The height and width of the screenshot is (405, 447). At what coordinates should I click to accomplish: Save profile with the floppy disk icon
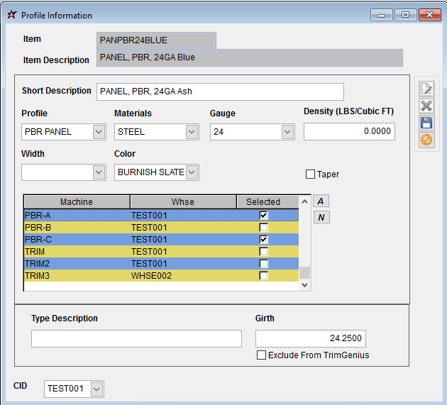pos(426,123)
